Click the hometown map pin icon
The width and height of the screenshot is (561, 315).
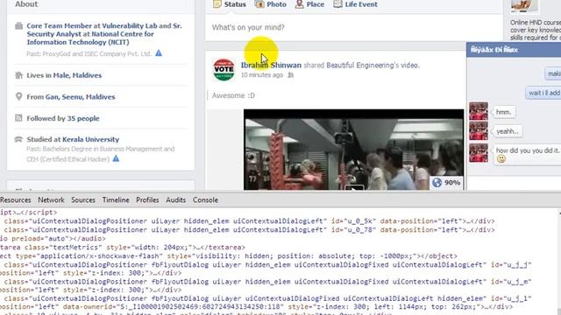tap(19, 97)
